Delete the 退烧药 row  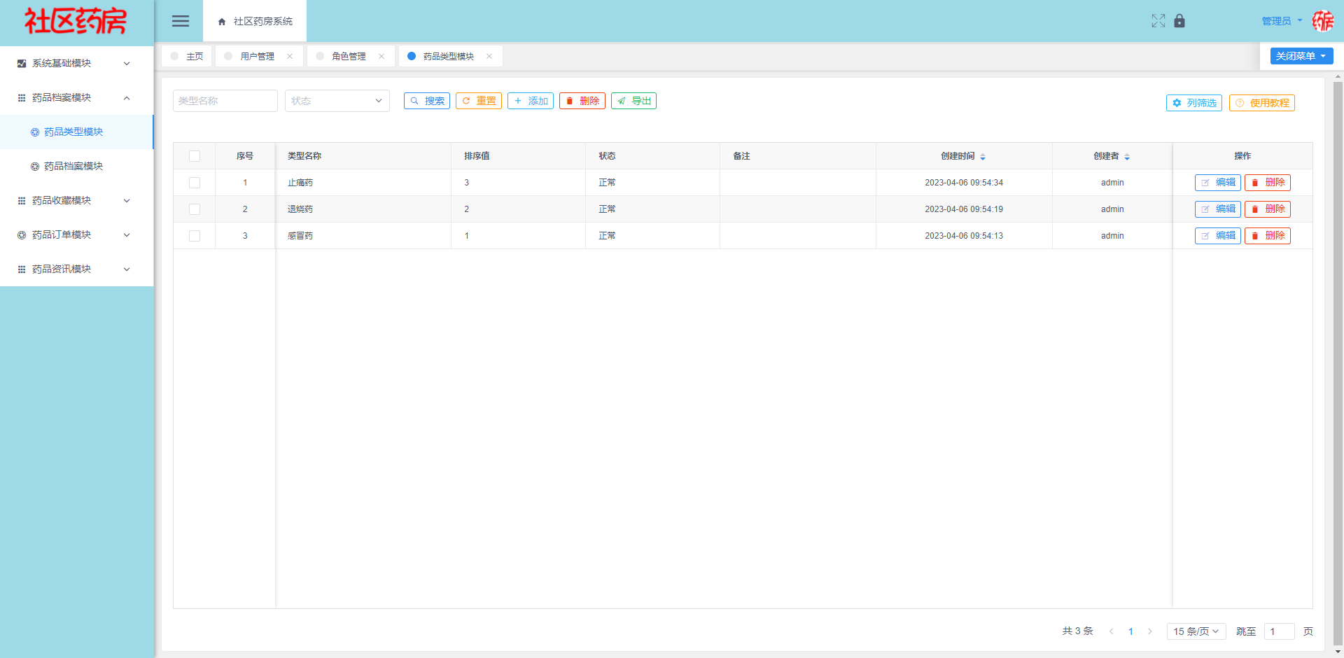point(1268,209)
